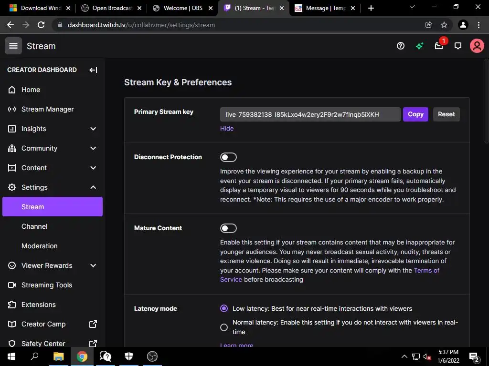The width and height of the screenshot is (489, 366).
Task: Click the Community people icon
Action: pos(12,148)
